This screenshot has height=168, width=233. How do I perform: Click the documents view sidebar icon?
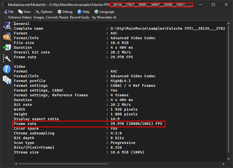tap(7, 80)
